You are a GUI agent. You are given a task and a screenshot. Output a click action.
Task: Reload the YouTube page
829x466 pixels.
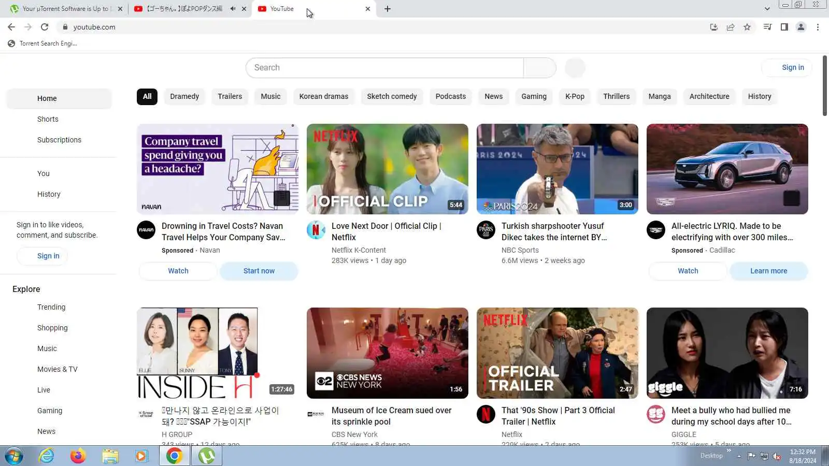[x=45, y=27]
